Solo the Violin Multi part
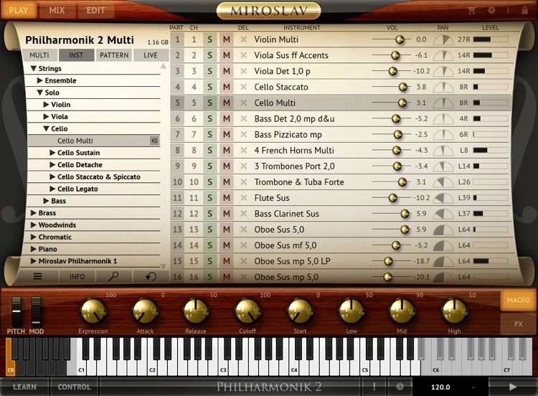The width and height of the screenshot is (538, 396). coord(210,39)
